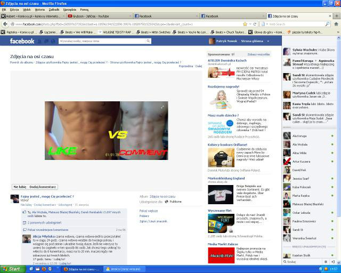Viewport: 341px width, 273px height.
Task: Click the LIKE vs COMMENT photo
Action: click(x=107, y=131)
